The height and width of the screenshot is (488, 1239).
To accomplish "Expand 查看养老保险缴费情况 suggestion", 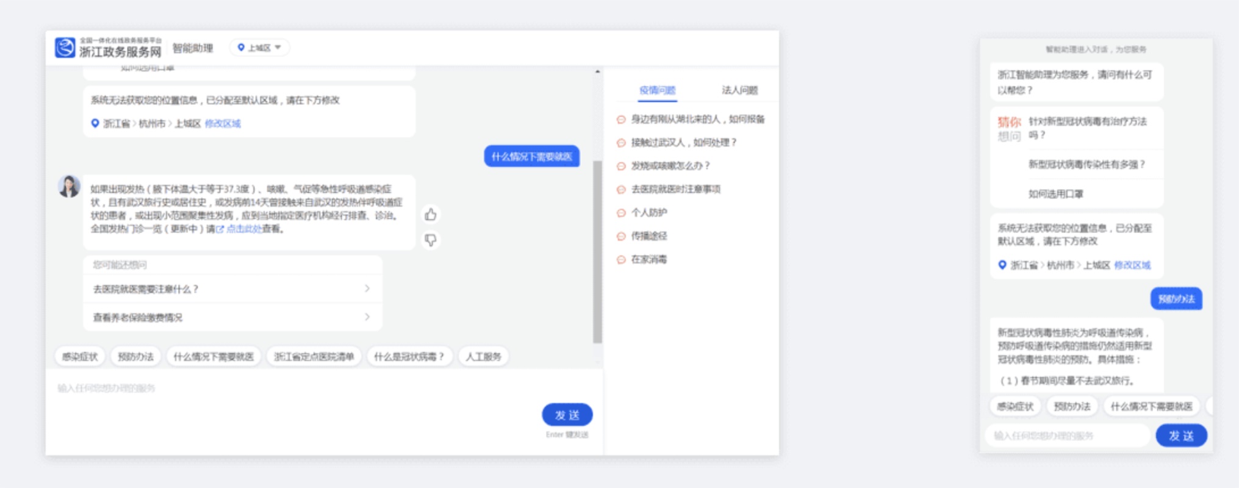I will [x=232, y=317].
